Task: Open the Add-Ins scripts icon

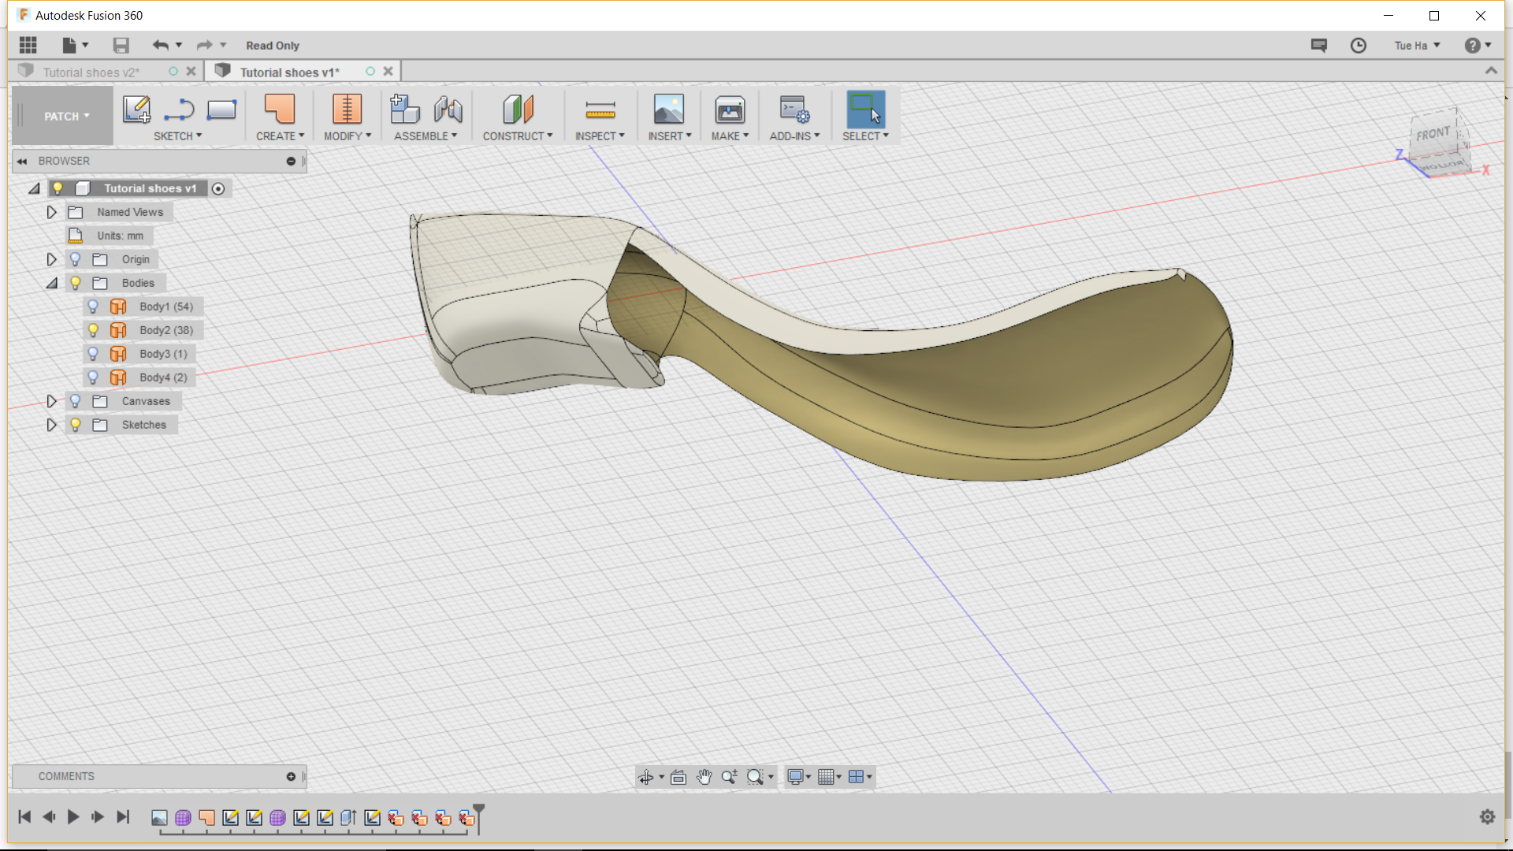Action: (x=794, y=110)
